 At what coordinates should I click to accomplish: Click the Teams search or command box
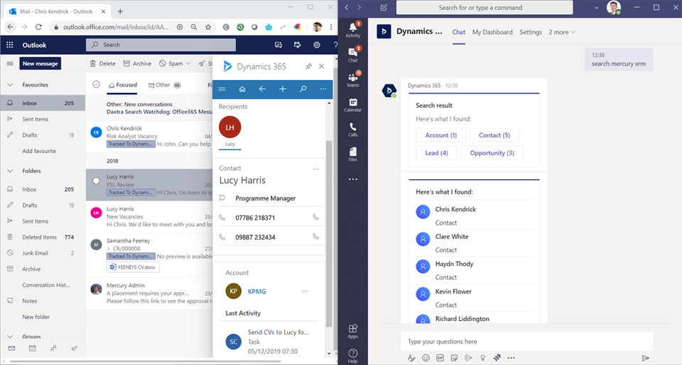[485, 7]
